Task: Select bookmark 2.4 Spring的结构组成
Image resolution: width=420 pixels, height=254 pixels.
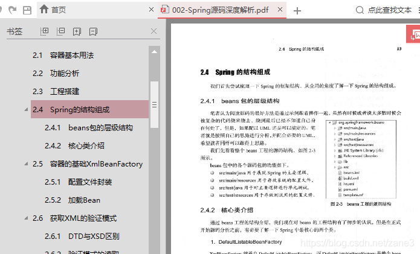Action: click(89, 109)
